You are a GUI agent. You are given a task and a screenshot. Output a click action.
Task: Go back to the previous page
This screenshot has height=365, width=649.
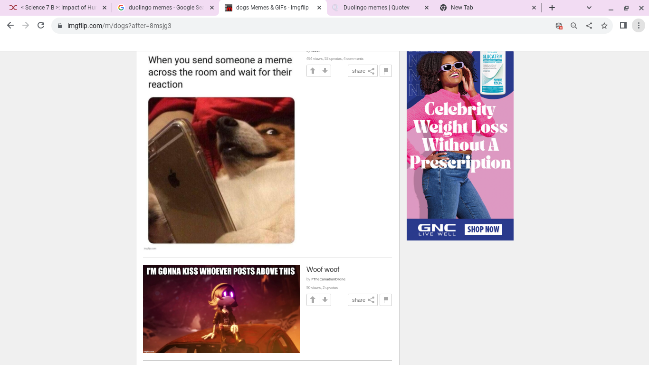point(10,26)
